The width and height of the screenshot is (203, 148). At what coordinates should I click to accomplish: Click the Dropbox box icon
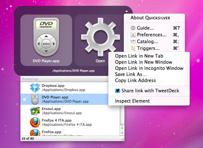click(35, 88)
